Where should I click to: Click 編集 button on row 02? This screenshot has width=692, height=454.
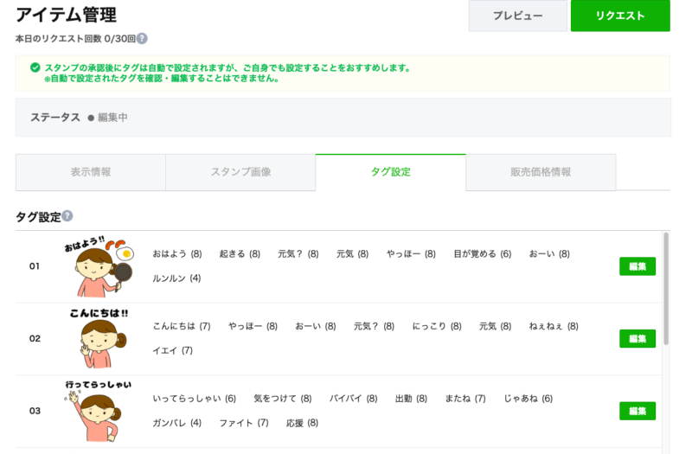[x=638, y=338]
